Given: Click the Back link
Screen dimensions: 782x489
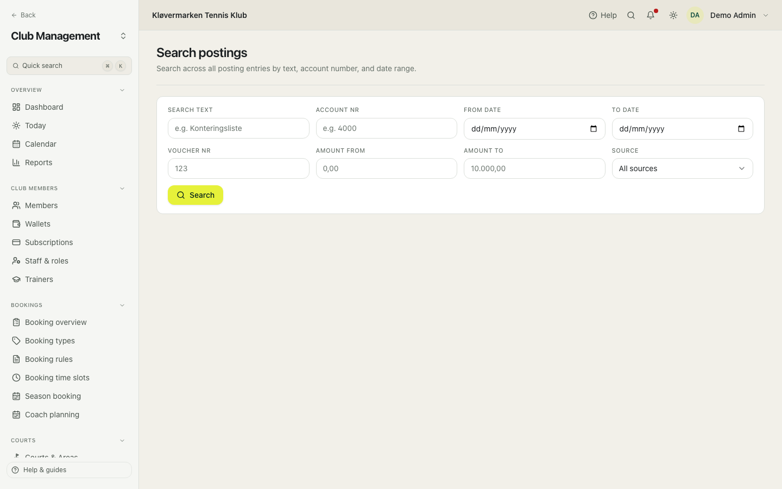Looking at the screenshot, I should pyautogui.click(x=23, y=15).
